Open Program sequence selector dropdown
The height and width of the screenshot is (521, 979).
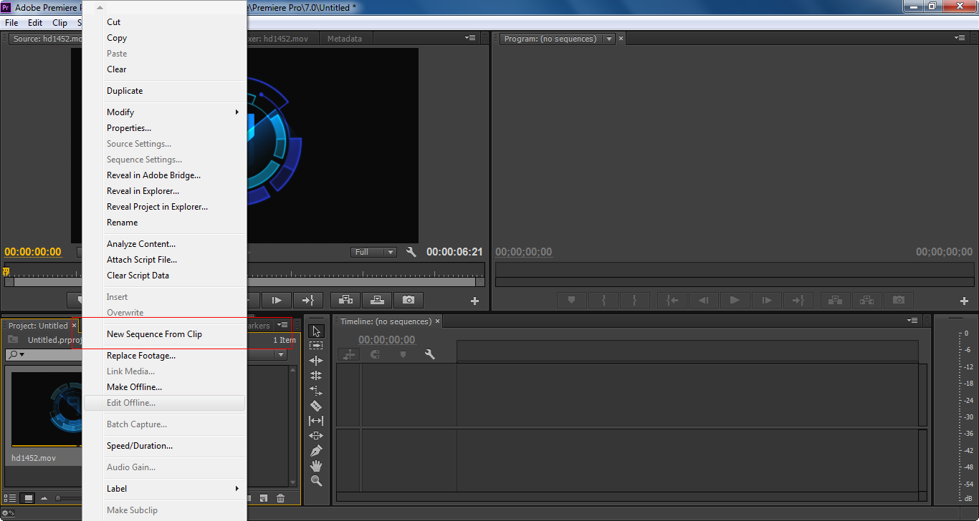pos(609,39)
